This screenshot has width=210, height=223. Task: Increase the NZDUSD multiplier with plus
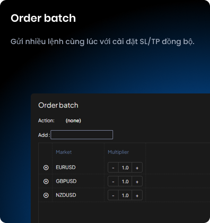pyautogui.click(x=137, y=195)
